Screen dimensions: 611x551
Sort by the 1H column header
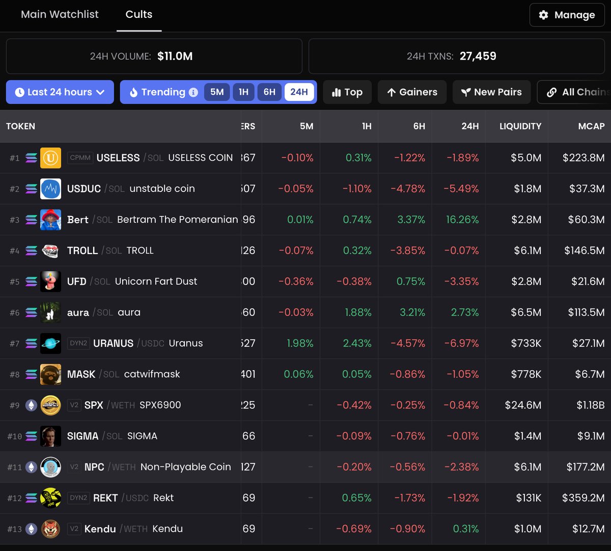pyautogui.click(x=367, y=126)
